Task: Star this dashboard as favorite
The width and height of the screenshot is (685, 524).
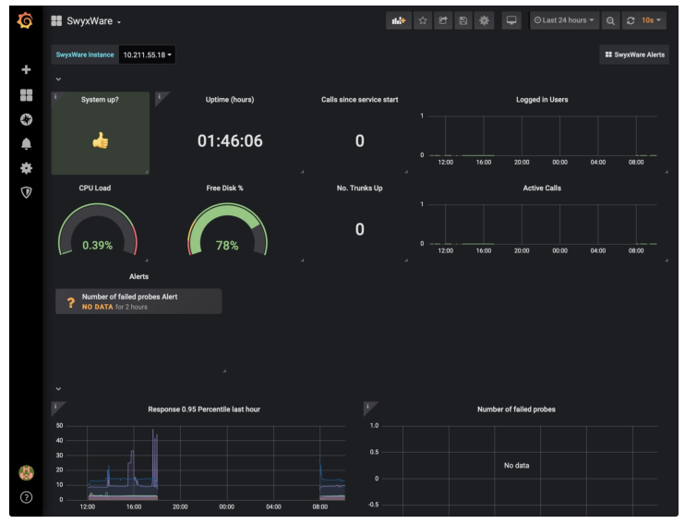Action: (x=423, y=20)
